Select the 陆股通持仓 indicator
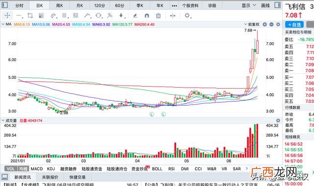 click(x=117, y=169)
